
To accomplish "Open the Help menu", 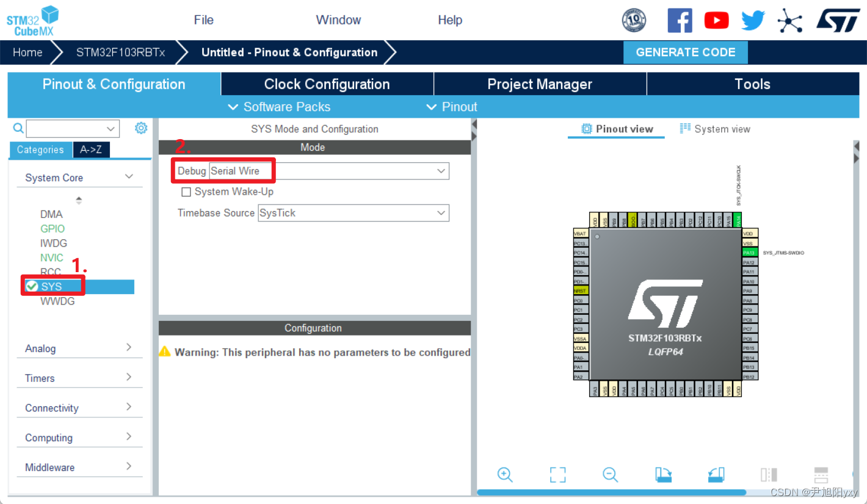I will tap(450, 20).
